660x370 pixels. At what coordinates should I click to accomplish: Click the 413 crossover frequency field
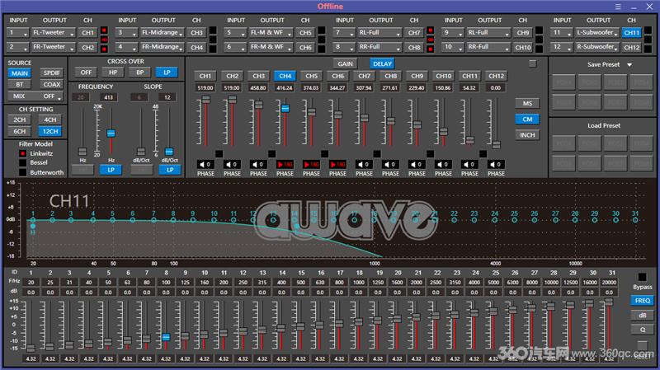[x=108, y=97]
